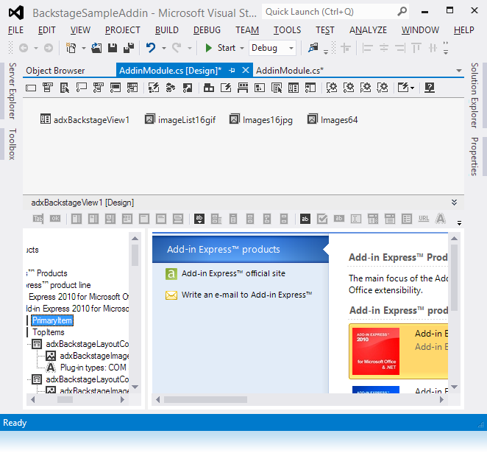
Task: Click the Quick Launch search box
Action: click(329, 12)
